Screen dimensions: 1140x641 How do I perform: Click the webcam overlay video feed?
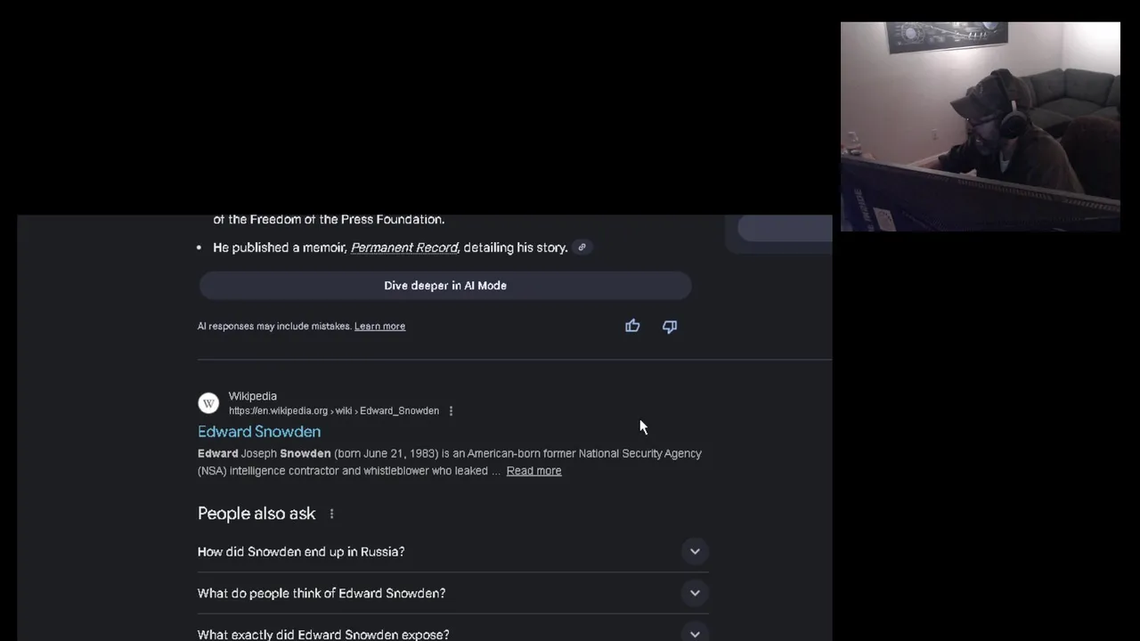click(981, 126)
